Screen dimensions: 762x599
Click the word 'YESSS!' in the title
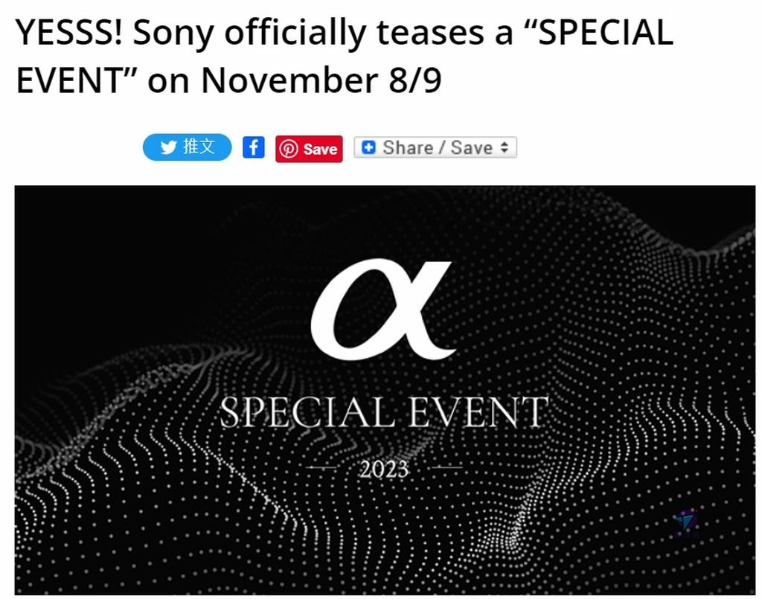tap(69, 32)
